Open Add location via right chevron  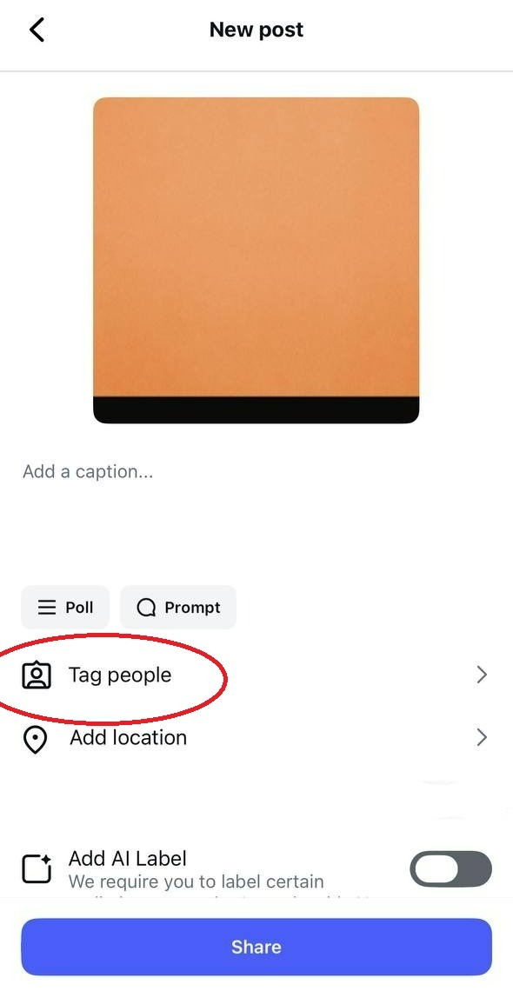pyautogui.click(x=482, y=737)
